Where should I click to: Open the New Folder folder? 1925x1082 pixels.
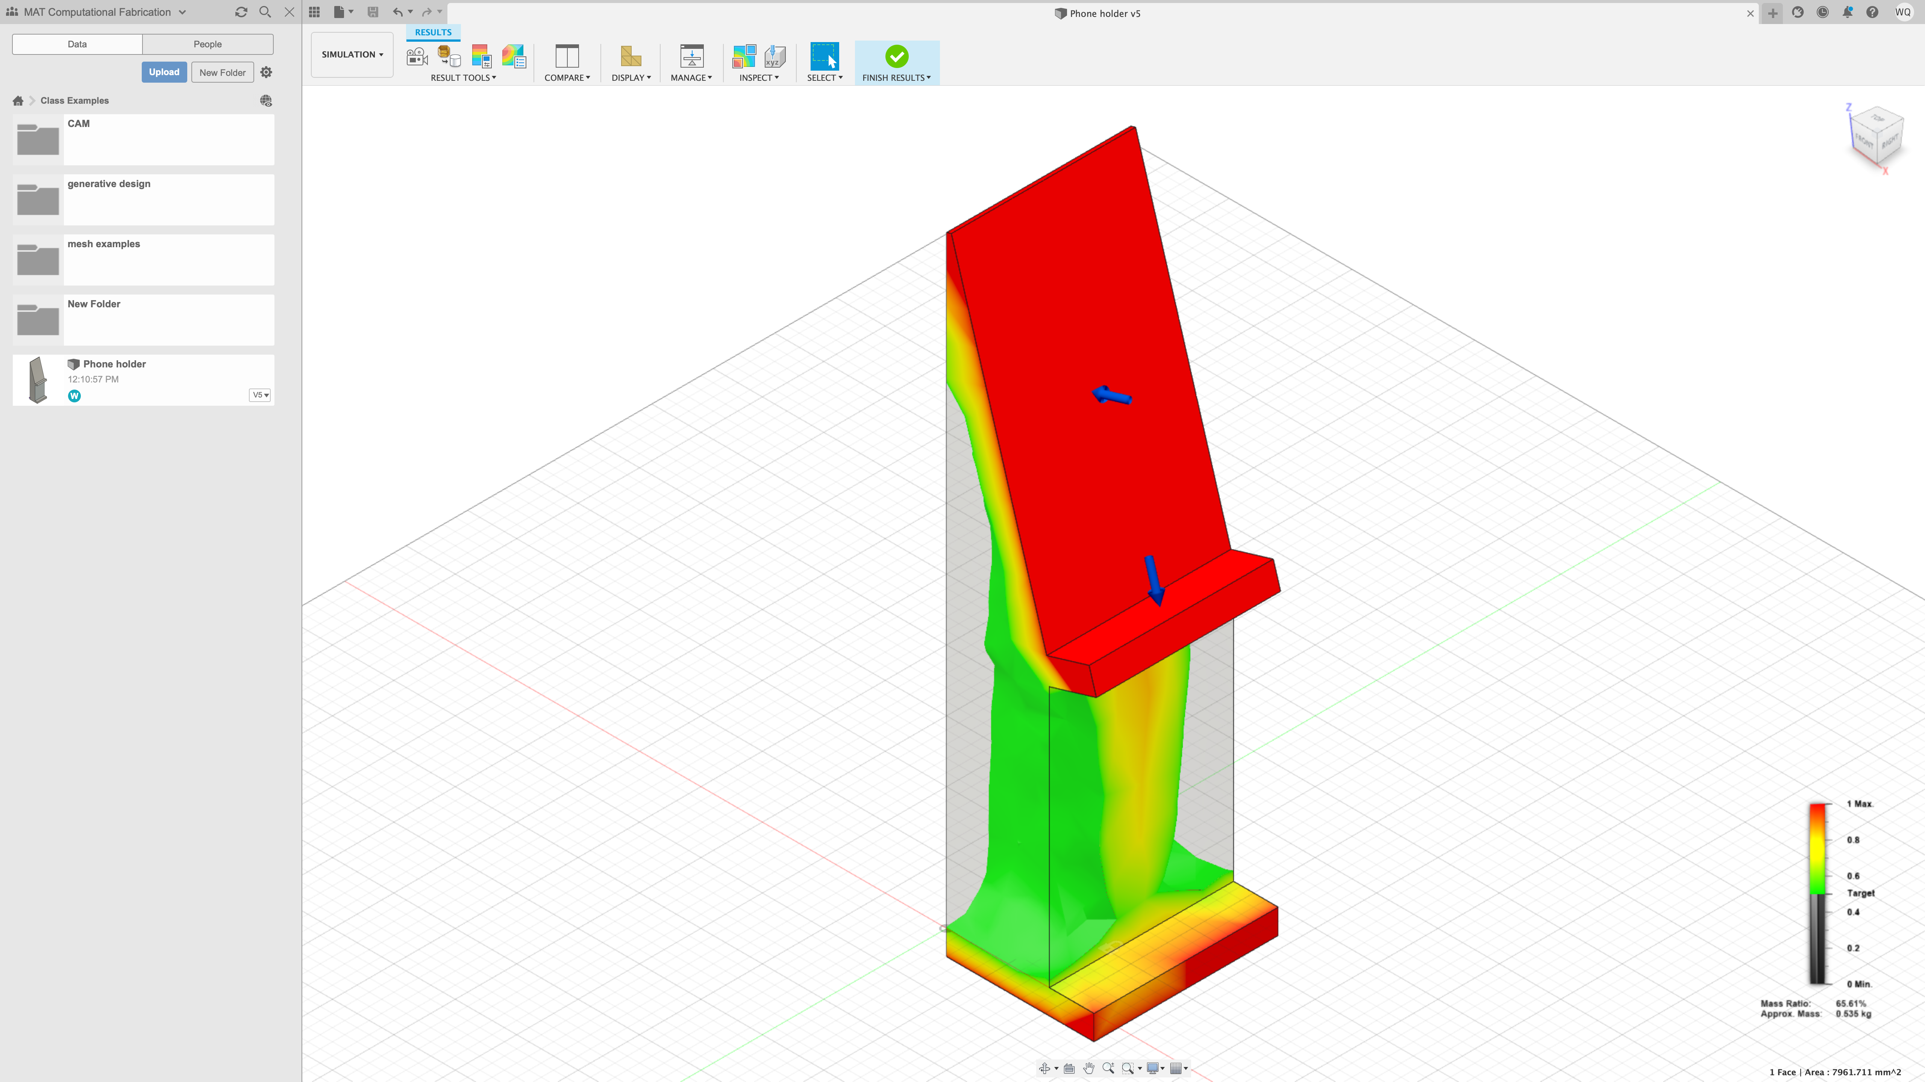(144, 320)
